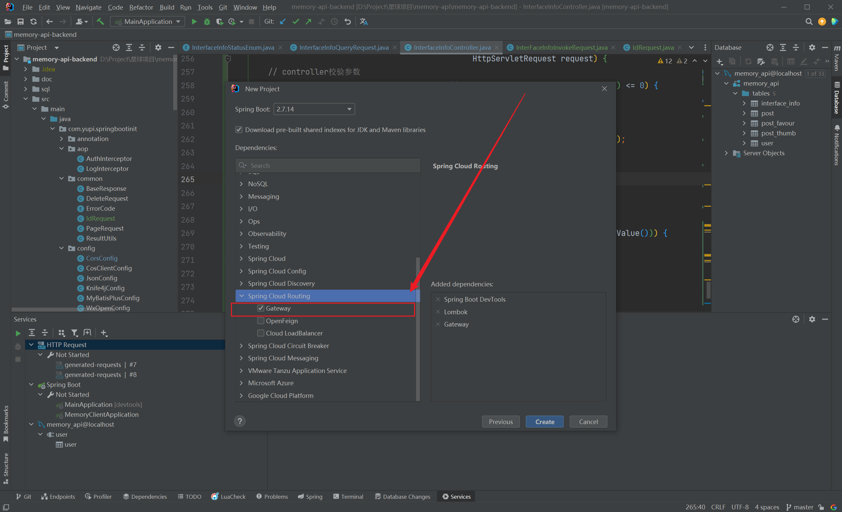This screenshot has height=512, width=842.
Task: Select AuthInterceptor in Project tree
Action: tap(109, 159)
